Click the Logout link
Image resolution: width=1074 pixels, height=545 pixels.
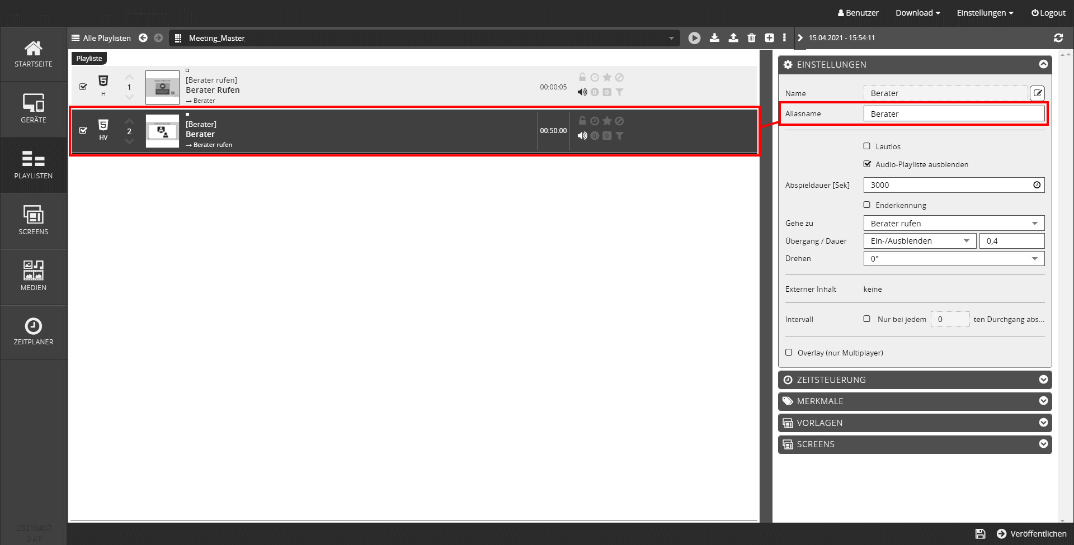1048,13
